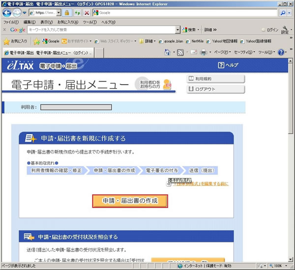This screenshot has height=270, width=295.
Task: Open the Google toolbar search field dropdown
Action: point(177,30)
